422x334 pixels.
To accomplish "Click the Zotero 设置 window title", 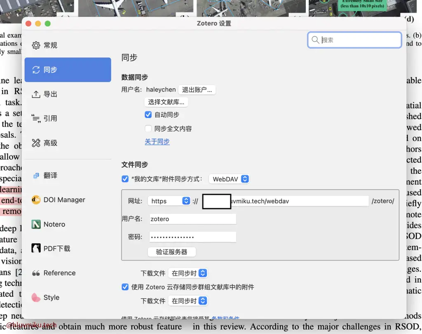I will click(x=214, y=24).
